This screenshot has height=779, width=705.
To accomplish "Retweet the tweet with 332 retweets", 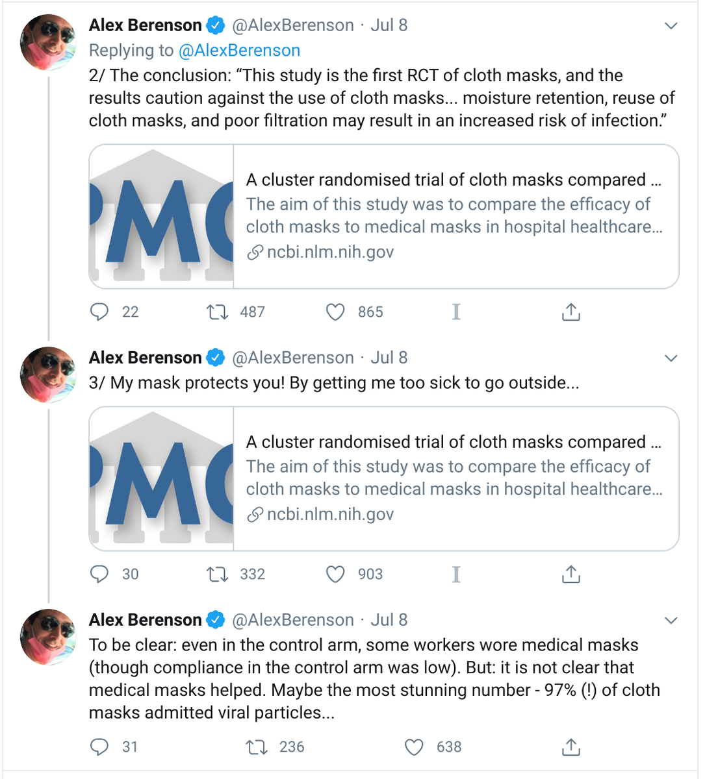I will click(217, 575).
